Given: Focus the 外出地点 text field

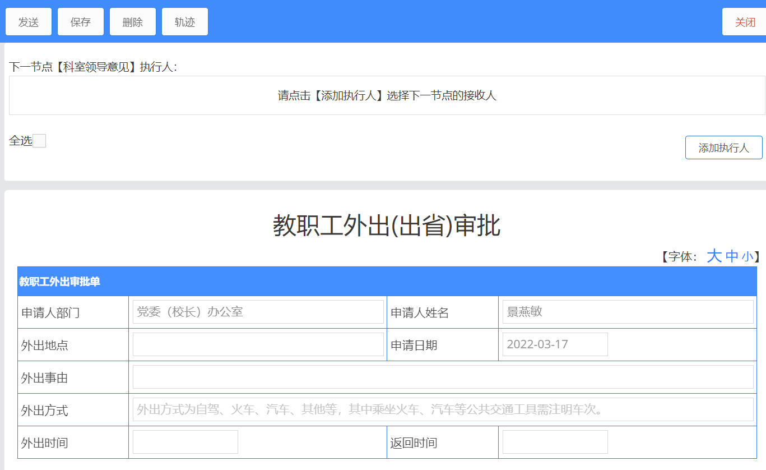Looking at the screenshot, I should coord(258,344).
